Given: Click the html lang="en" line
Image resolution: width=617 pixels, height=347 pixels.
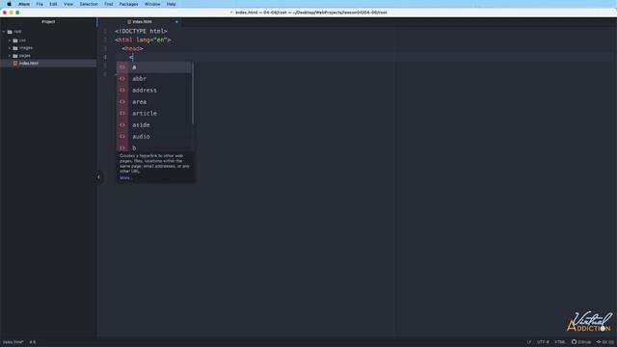Looking at the screenshot, I should click(144, 40).
